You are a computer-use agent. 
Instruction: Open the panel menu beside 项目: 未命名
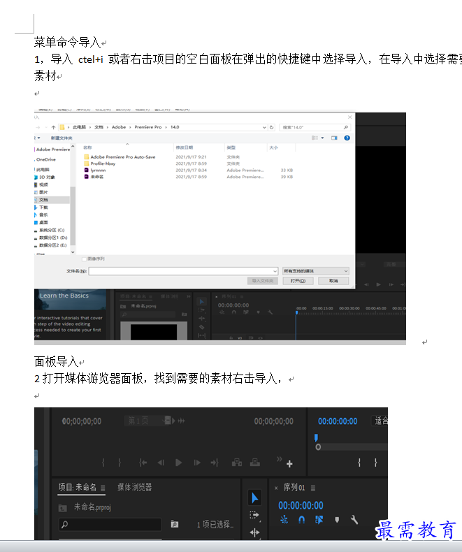pyautogui.click(x=103, y=488)
